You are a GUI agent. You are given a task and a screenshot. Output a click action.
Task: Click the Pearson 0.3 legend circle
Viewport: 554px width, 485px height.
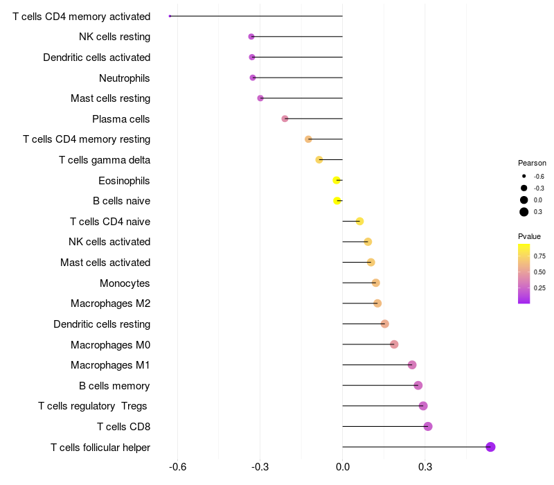tap(524, 212)
